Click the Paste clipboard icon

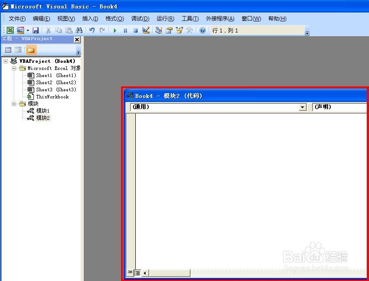point(69,30)
